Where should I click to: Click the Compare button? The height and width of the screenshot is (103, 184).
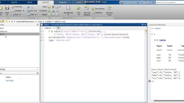(17, 11)
